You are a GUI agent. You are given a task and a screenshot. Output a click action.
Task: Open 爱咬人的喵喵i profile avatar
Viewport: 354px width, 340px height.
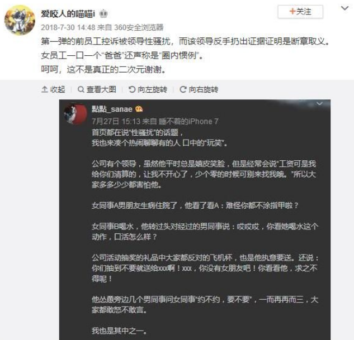coord(20,20)
